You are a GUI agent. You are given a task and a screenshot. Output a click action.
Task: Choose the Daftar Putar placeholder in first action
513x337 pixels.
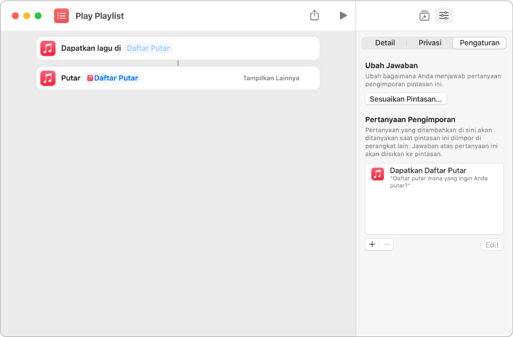148,48
